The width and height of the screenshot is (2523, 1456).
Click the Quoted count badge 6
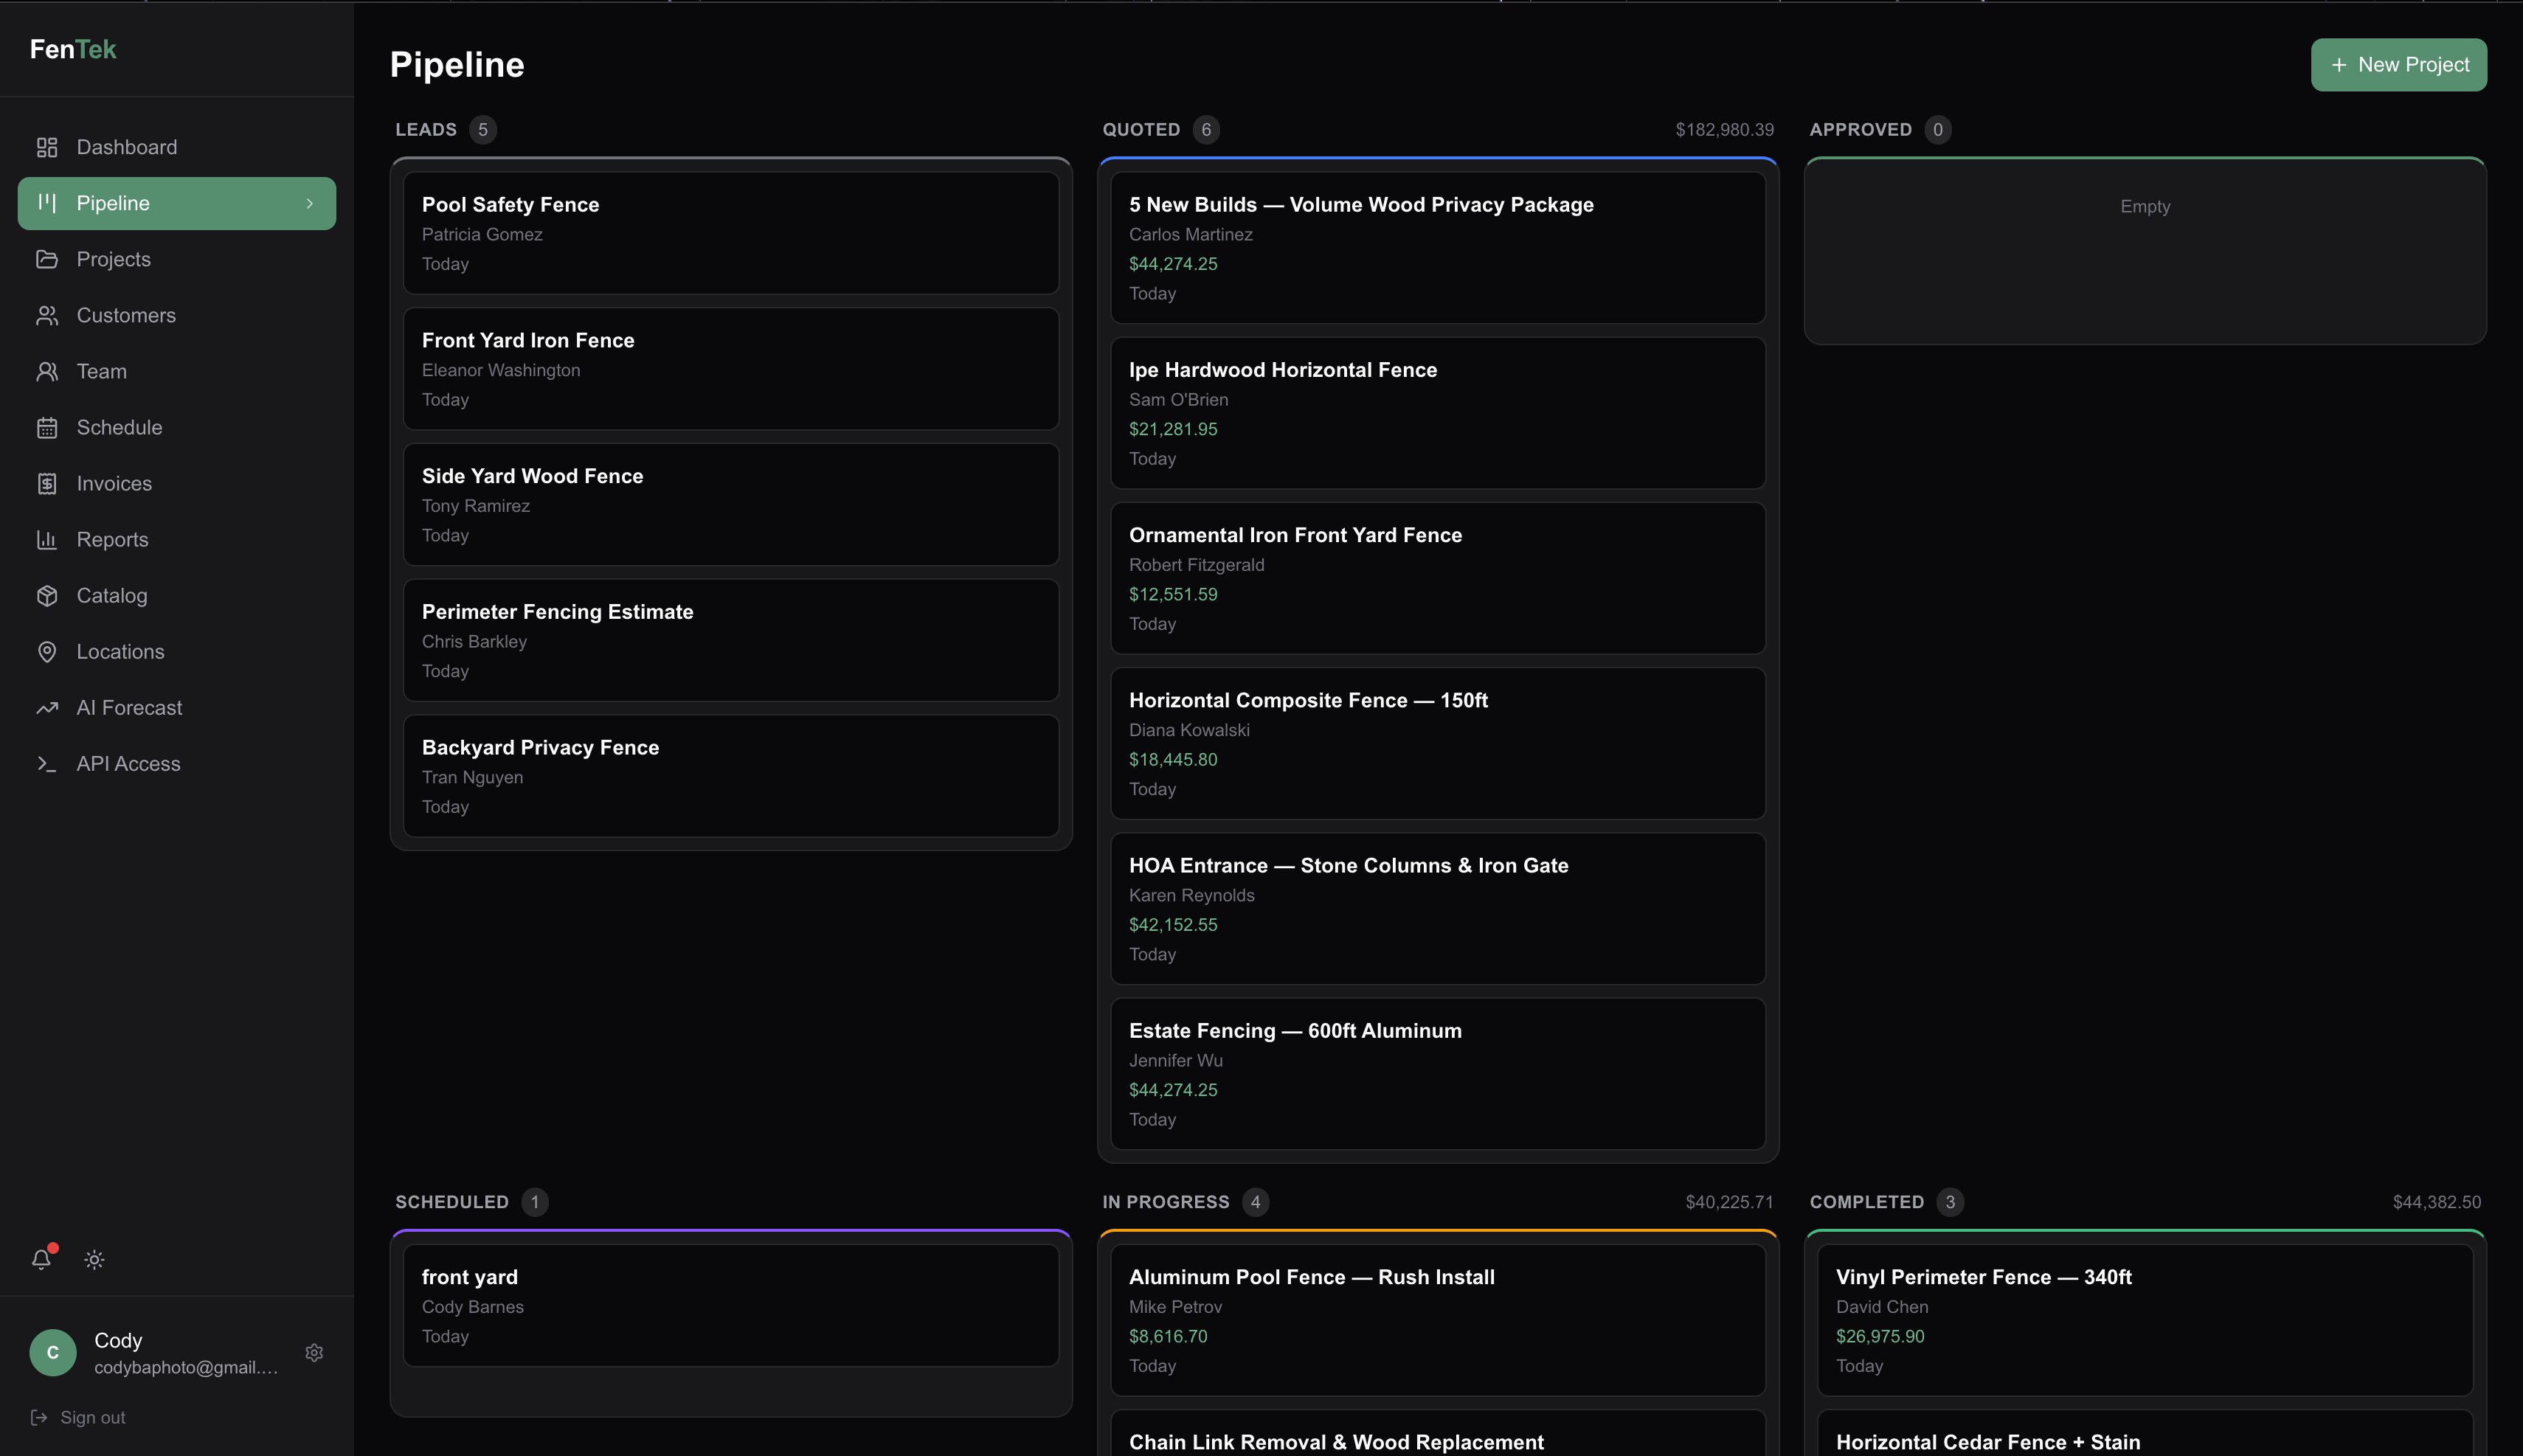(1206, 130)
